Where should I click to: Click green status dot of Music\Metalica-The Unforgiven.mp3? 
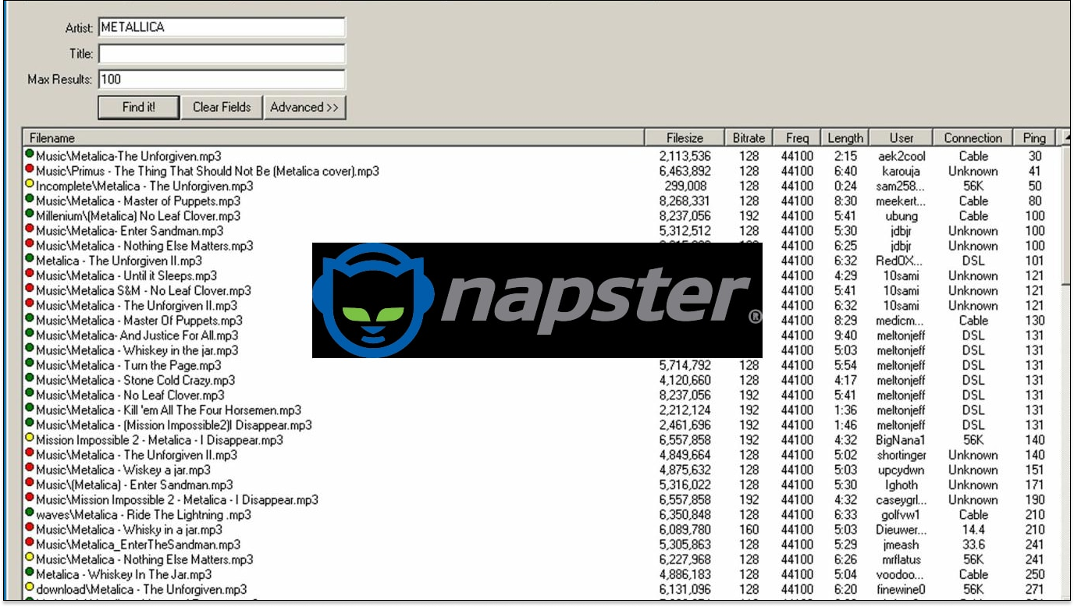pos(30,155)
